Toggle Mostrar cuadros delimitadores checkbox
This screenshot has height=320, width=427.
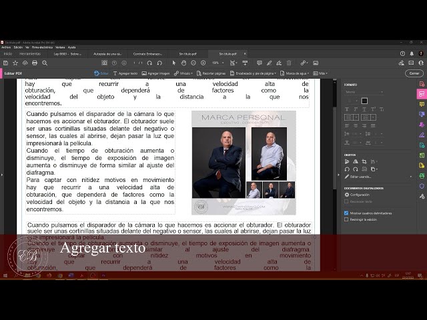pyautogui.click(x=346, y=213)
